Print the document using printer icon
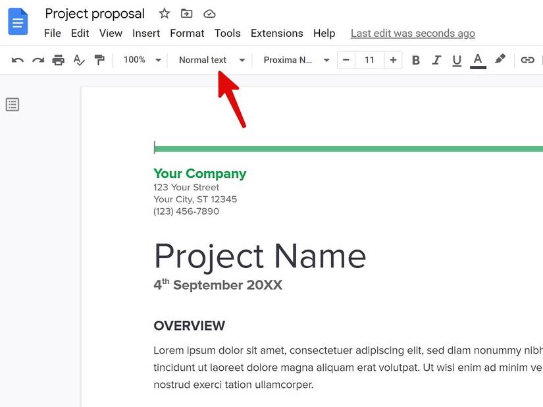 pos(59,60)
